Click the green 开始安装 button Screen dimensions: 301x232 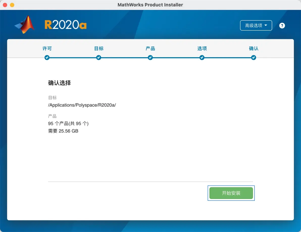point(231,193)
